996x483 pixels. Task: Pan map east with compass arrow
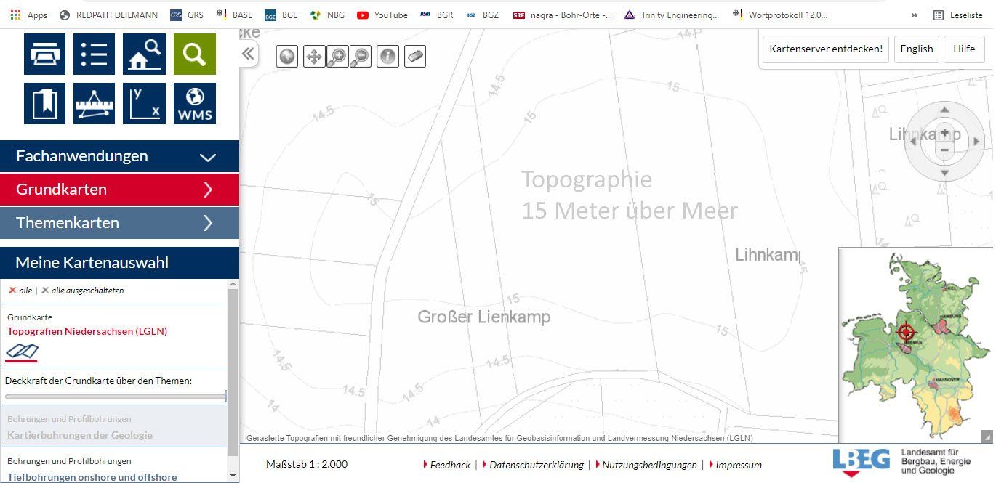tap(976, 142)
